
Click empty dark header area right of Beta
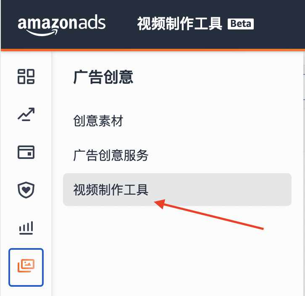click(x=279, y=24)
